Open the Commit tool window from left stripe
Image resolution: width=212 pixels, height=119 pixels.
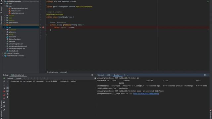(1, 10)
